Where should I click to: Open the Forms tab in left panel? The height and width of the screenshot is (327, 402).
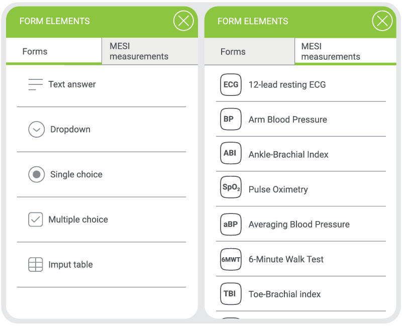(35, 51)
